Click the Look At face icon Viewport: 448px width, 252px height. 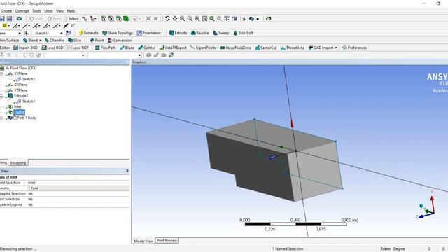[x=268, y=19]
